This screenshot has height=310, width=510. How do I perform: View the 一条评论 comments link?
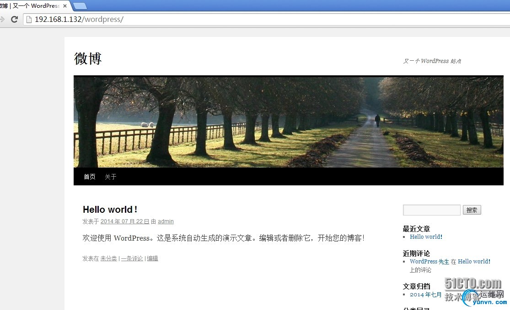tap(132, 258)
